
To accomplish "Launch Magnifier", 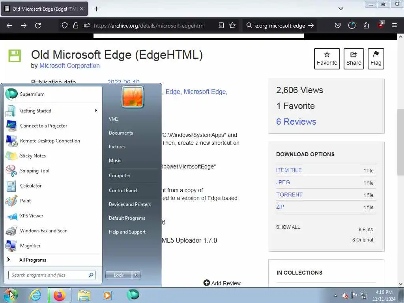I will coord(53,246).
